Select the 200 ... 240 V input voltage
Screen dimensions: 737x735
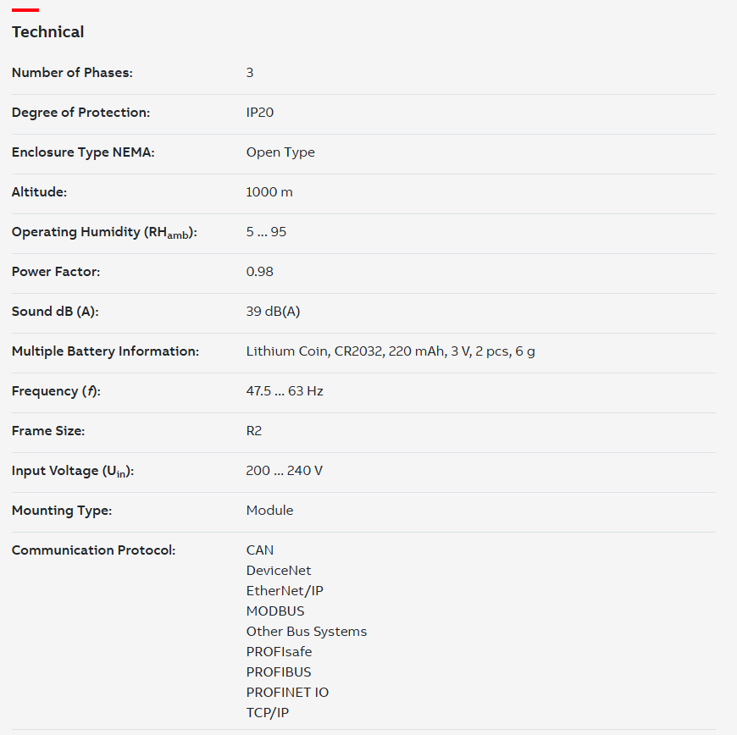pyautogui.click(x=285, y=471)
